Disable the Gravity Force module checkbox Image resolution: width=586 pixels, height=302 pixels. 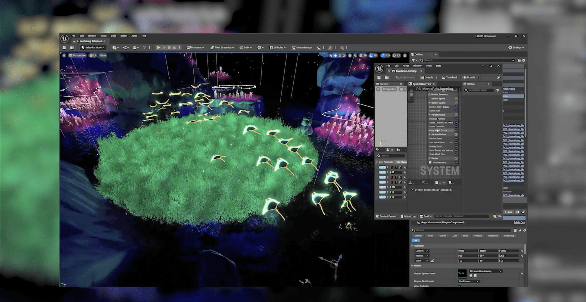click(x=456, y=147)
